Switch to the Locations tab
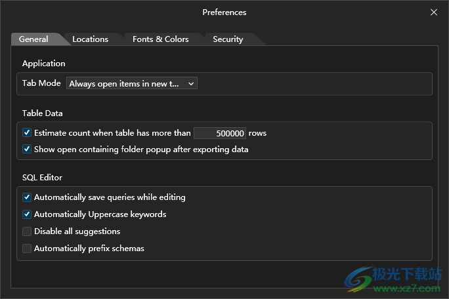This screenshot has height=299, width=449. click(90, 39)
